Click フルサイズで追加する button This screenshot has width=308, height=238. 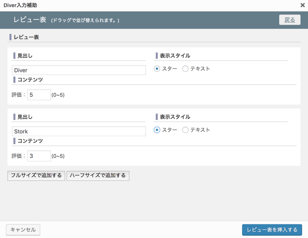36,175
